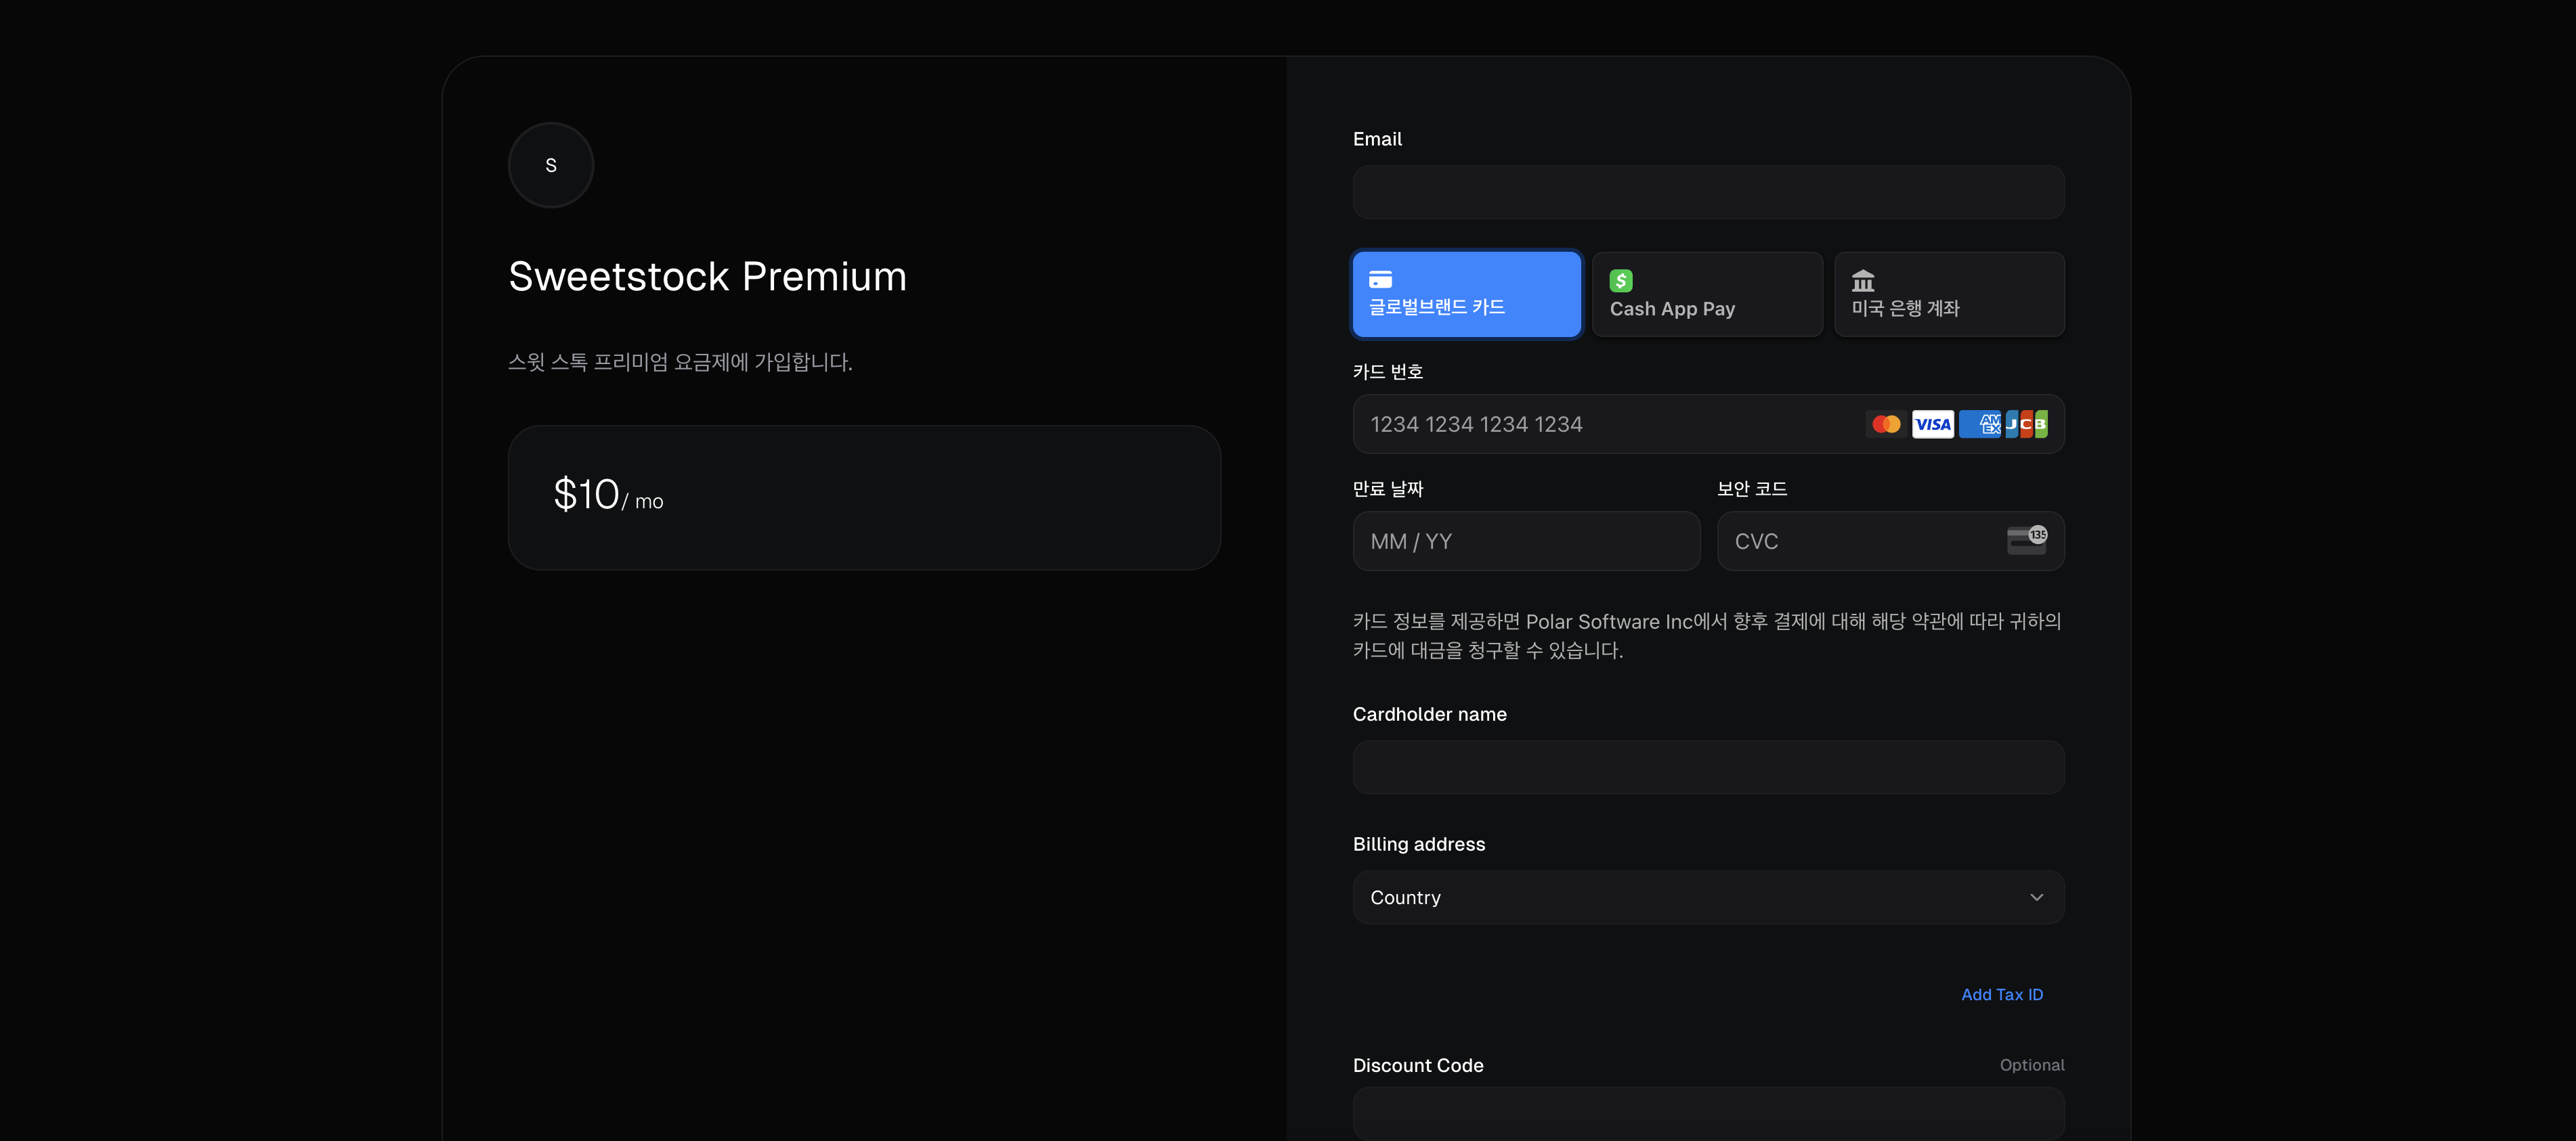This screenshot has width=2576, height=1141.
Task: Select the Cash App Pay payment tab
Action: click(x=1707, y=294)
